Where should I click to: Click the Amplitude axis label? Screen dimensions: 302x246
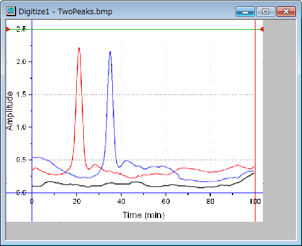click(x=9, y=111)
